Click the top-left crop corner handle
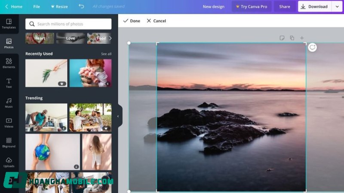The image size is (344, 193). click(158, 44)
